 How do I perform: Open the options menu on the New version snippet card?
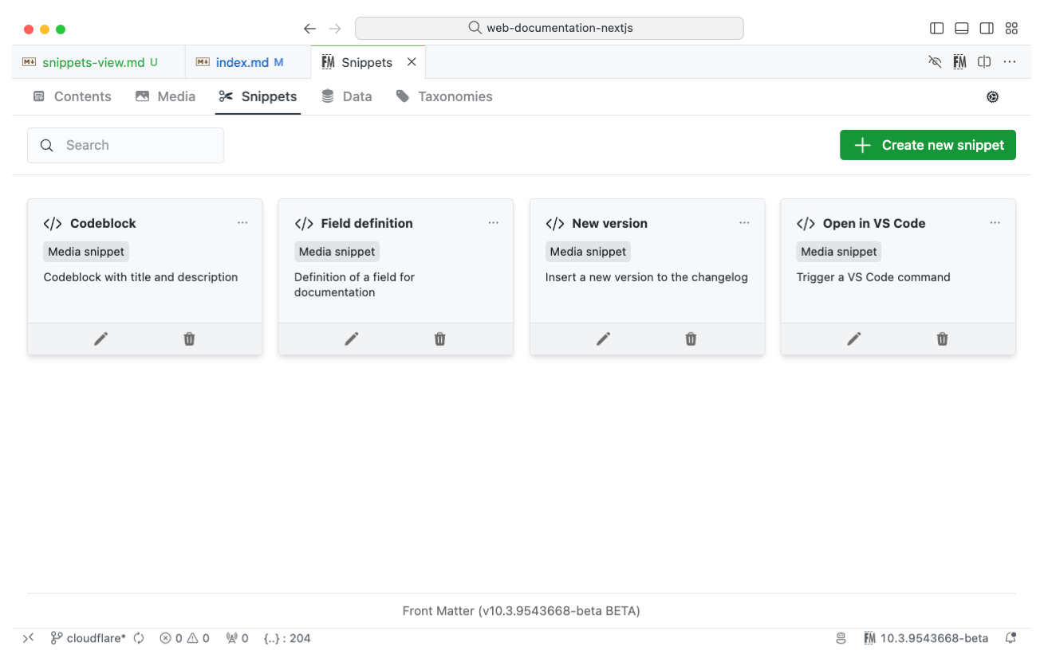click(x=744, y=222)
